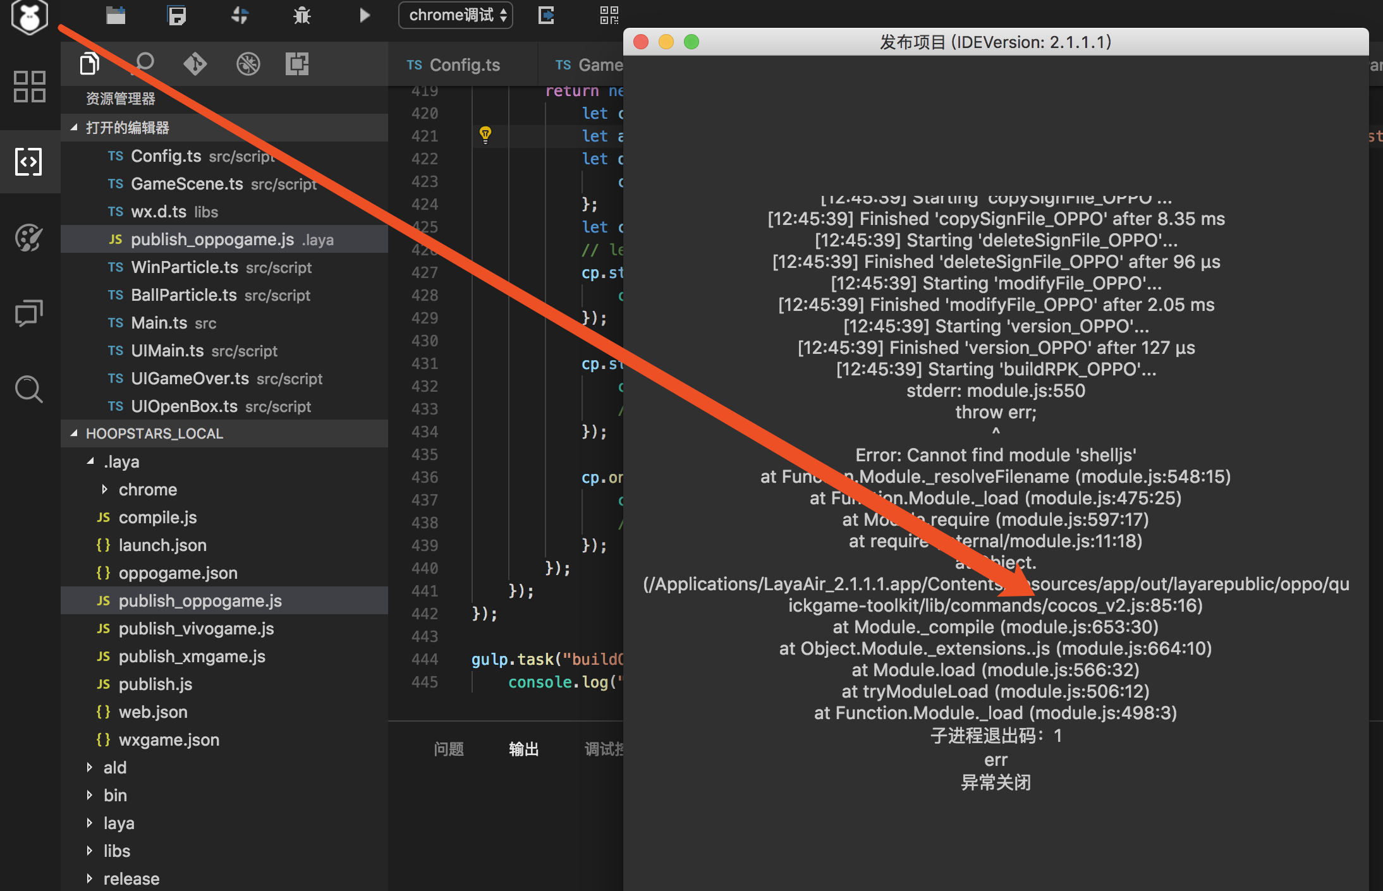This screenshot has width=1383, height=891.
Task: Open oppogame.json file
Action: [x=178, y=573]
